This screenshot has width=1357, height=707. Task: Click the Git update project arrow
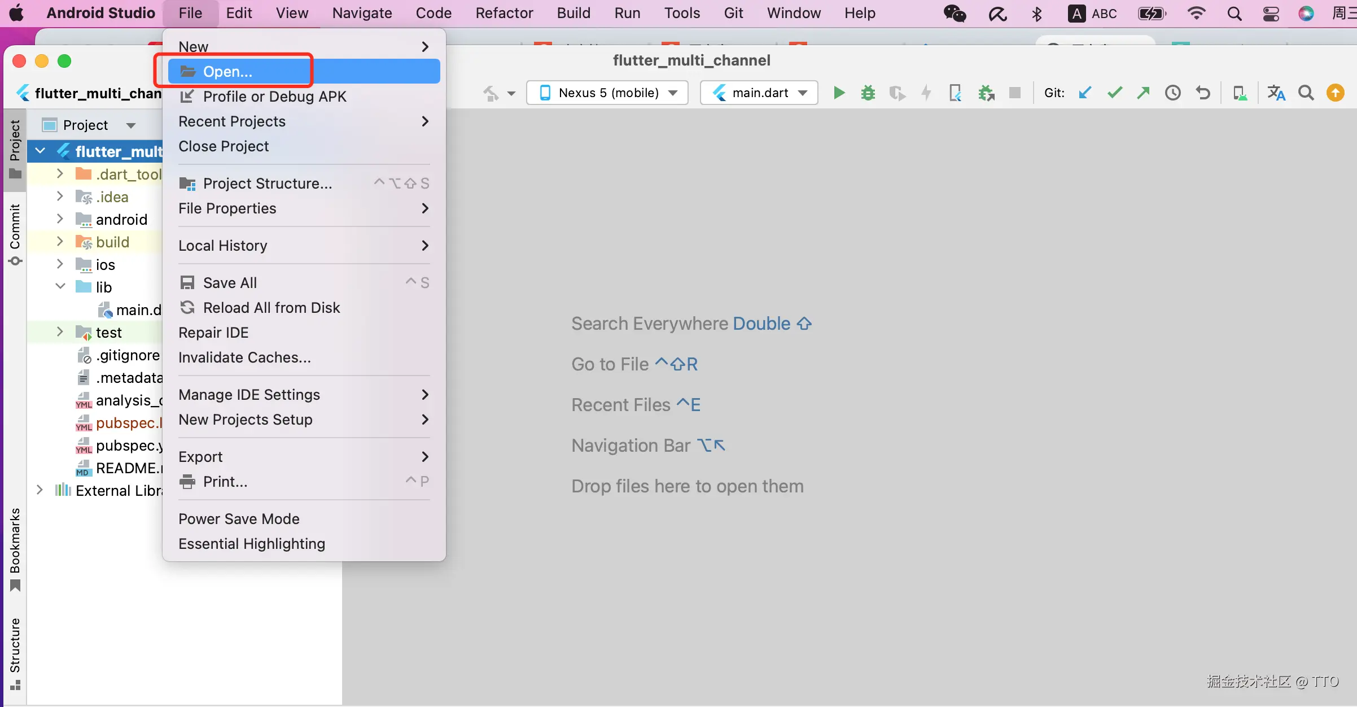pos(1084,93)
